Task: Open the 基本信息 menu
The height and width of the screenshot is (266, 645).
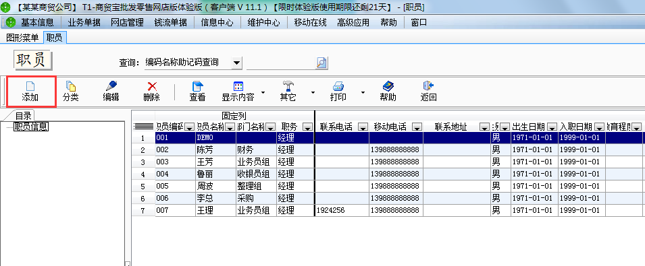Action: 37,22
